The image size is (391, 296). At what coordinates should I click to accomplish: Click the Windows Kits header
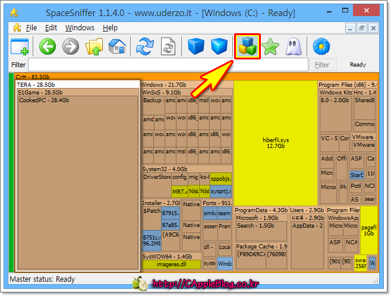[x=336, y=93]
